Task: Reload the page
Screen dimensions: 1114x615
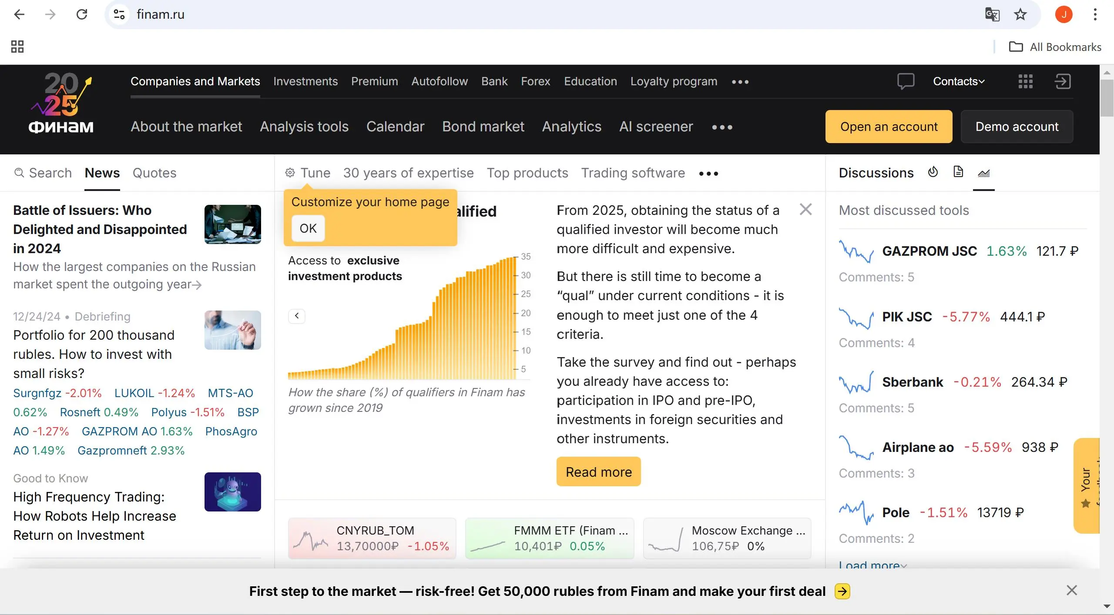Action: click(x=82, y=14)
